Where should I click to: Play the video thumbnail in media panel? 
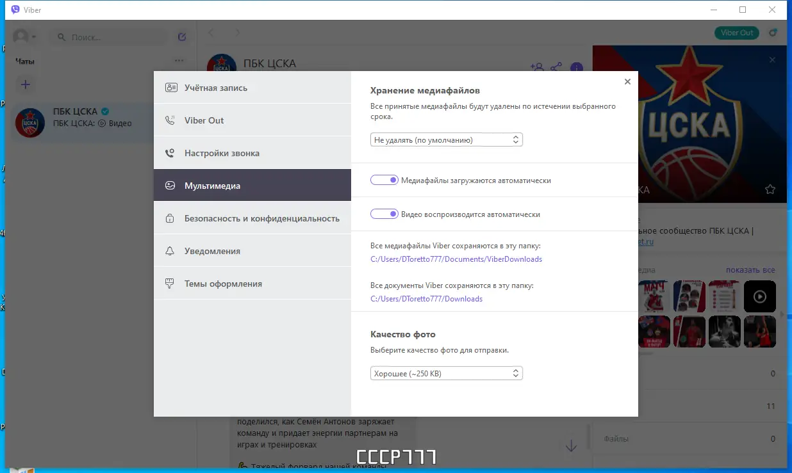[x=759, y=296]
